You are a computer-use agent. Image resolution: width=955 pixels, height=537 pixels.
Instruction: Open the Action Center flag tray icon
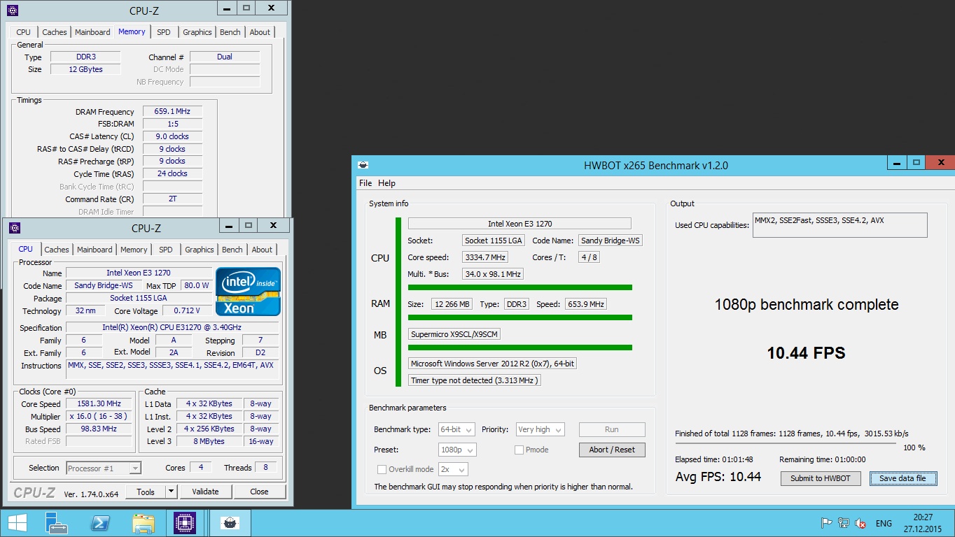tap(826, 523)
